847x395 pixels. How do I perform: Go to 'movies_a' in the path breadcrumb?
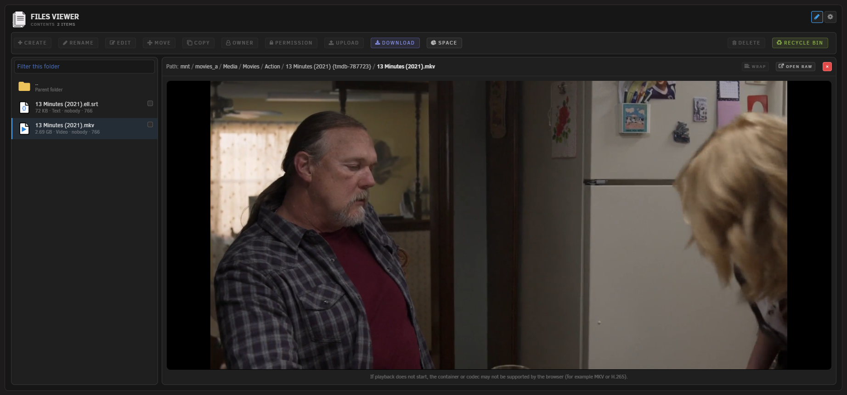coord(206,67)
